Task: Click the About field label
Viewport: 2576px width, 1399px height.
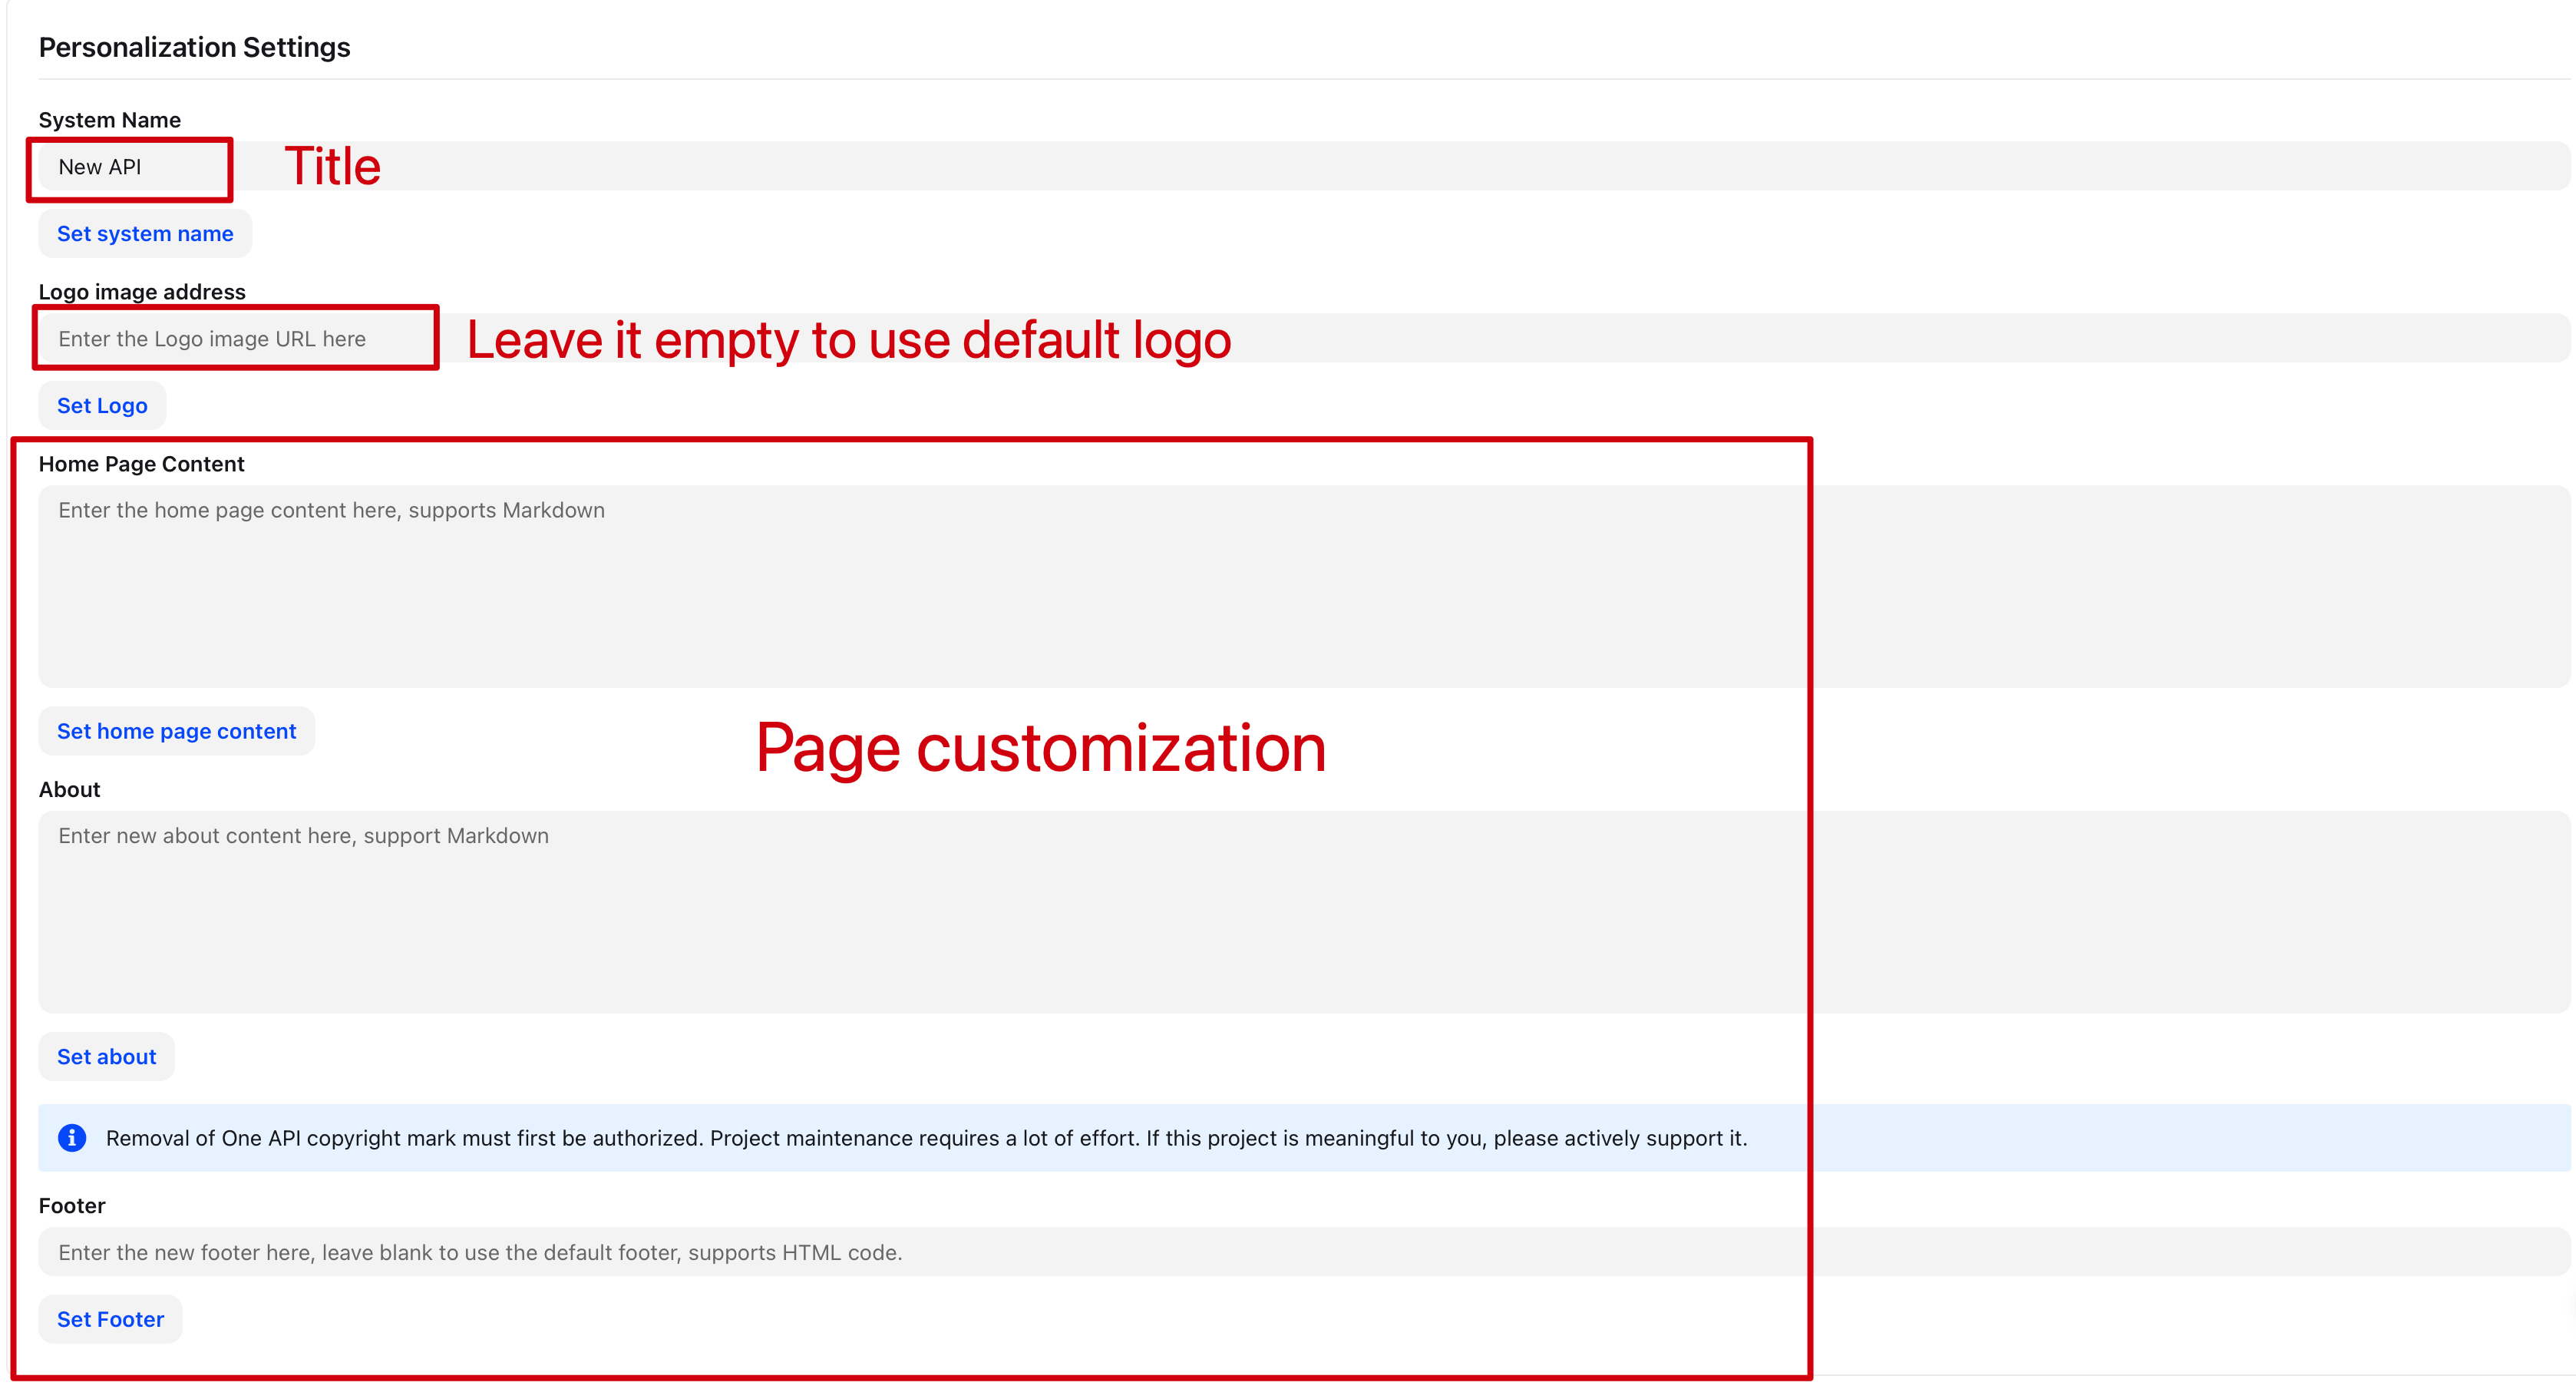Action: (x=69, y=790)
